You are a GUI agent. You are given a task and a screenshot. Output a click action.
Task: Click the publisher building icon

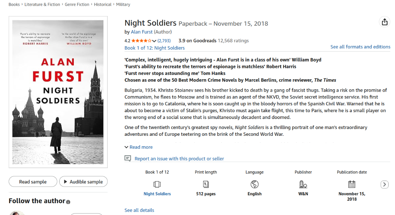[303, 184]
